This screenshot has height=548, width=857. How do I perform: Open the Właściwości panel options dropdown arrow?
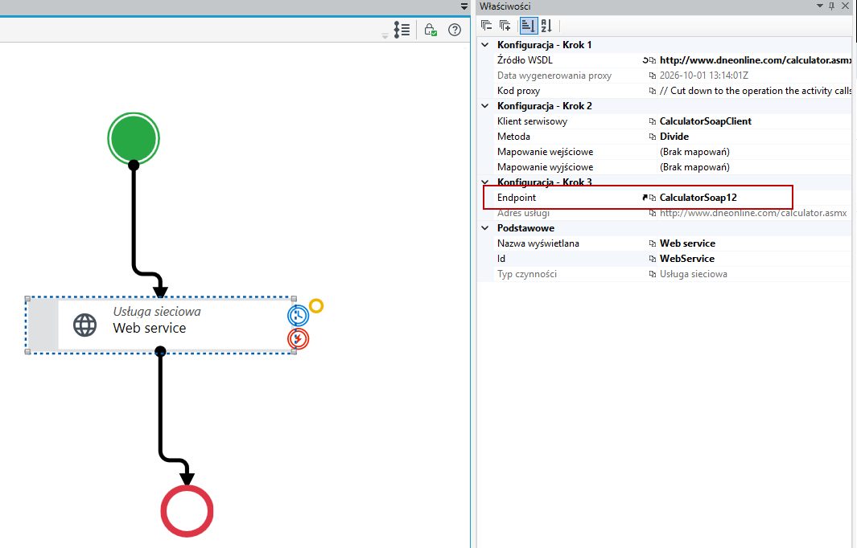pos(819,6)
